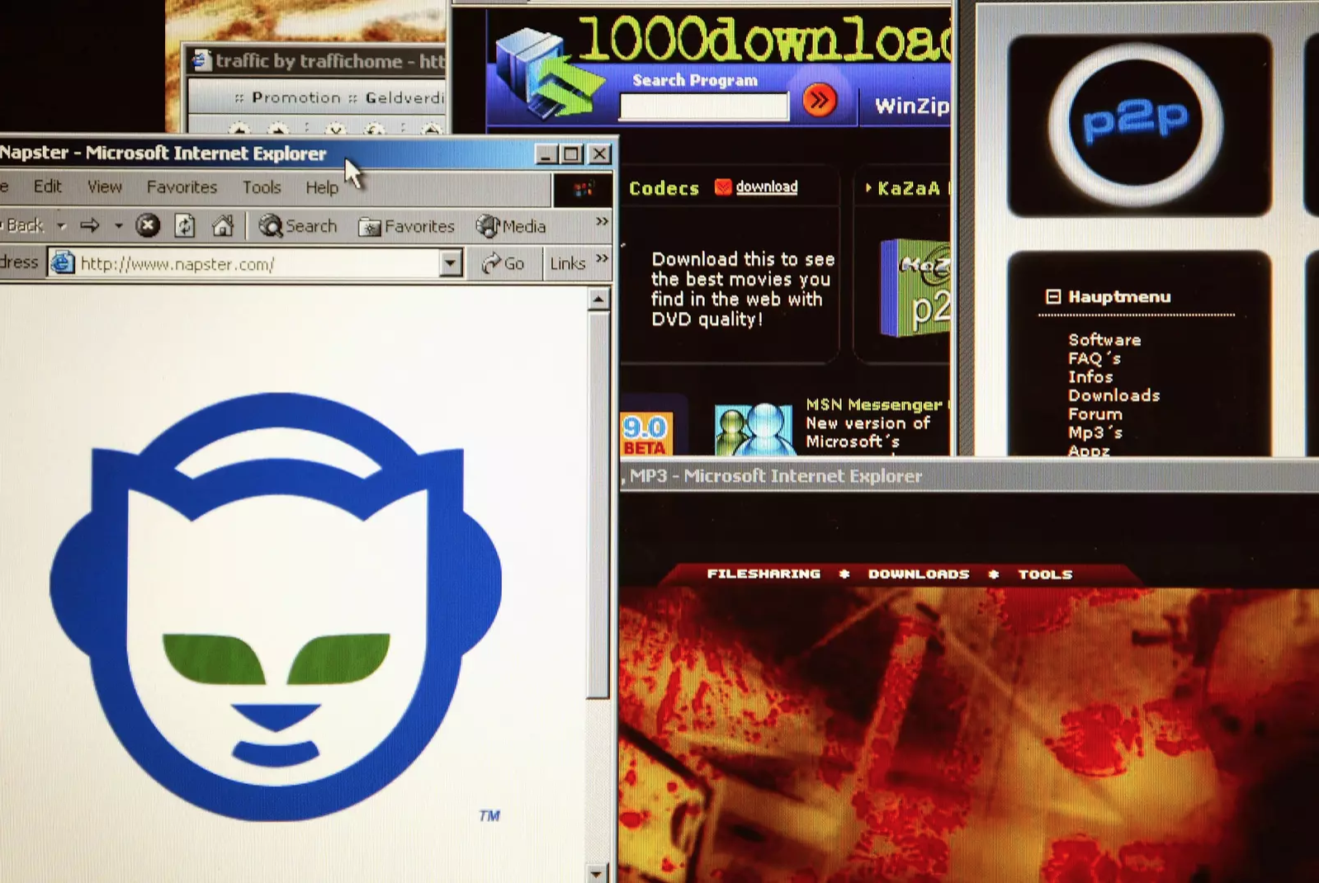Select the FILESHARING tab in MP3 window
Screen dimensions: 1319x883
point(764,574)
